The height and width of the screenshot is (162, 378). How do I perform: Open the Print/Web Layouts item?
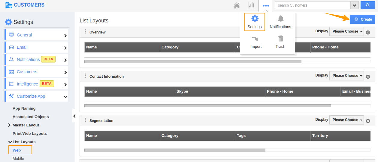click(x=30, y=133)
